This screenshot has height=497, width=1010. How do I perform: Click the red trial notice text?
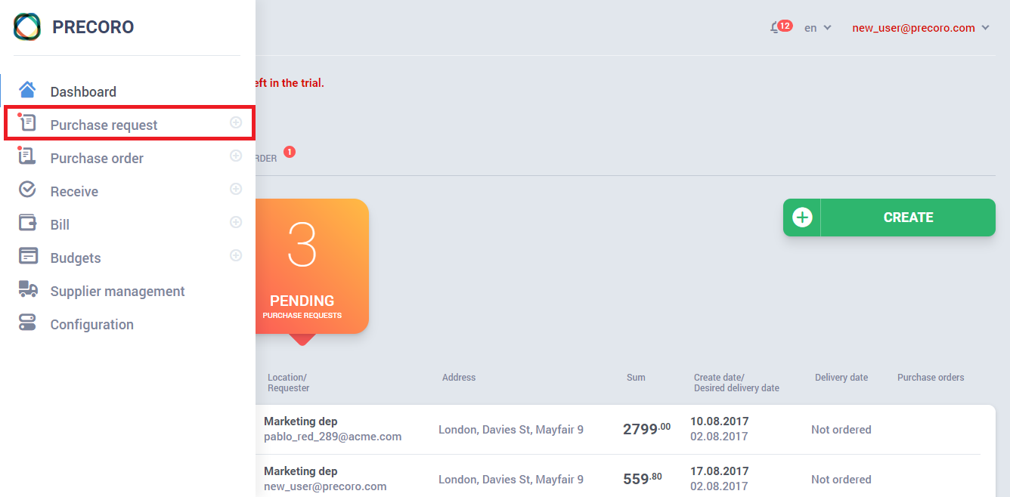coord(290,83)
